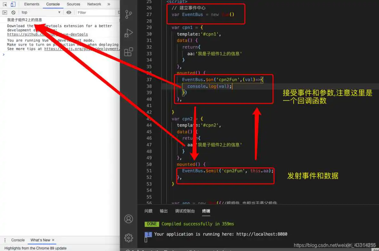Click the EventBus.$emit code on line 51
Viewport: 379px width, 251px height.
[228, 171]
